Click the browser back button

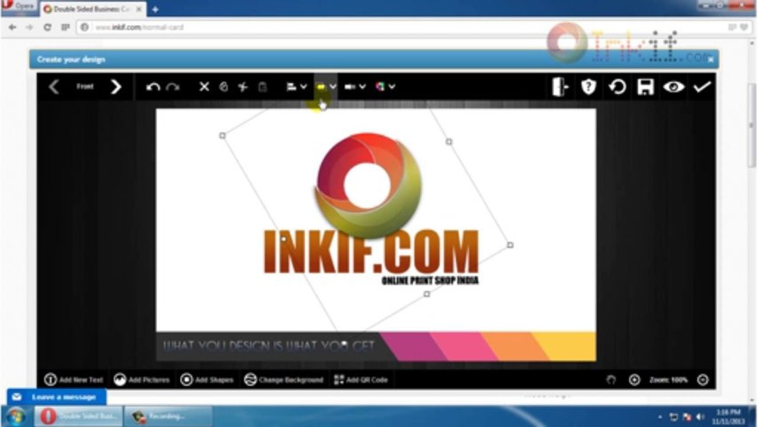click(x=12, y=27)
